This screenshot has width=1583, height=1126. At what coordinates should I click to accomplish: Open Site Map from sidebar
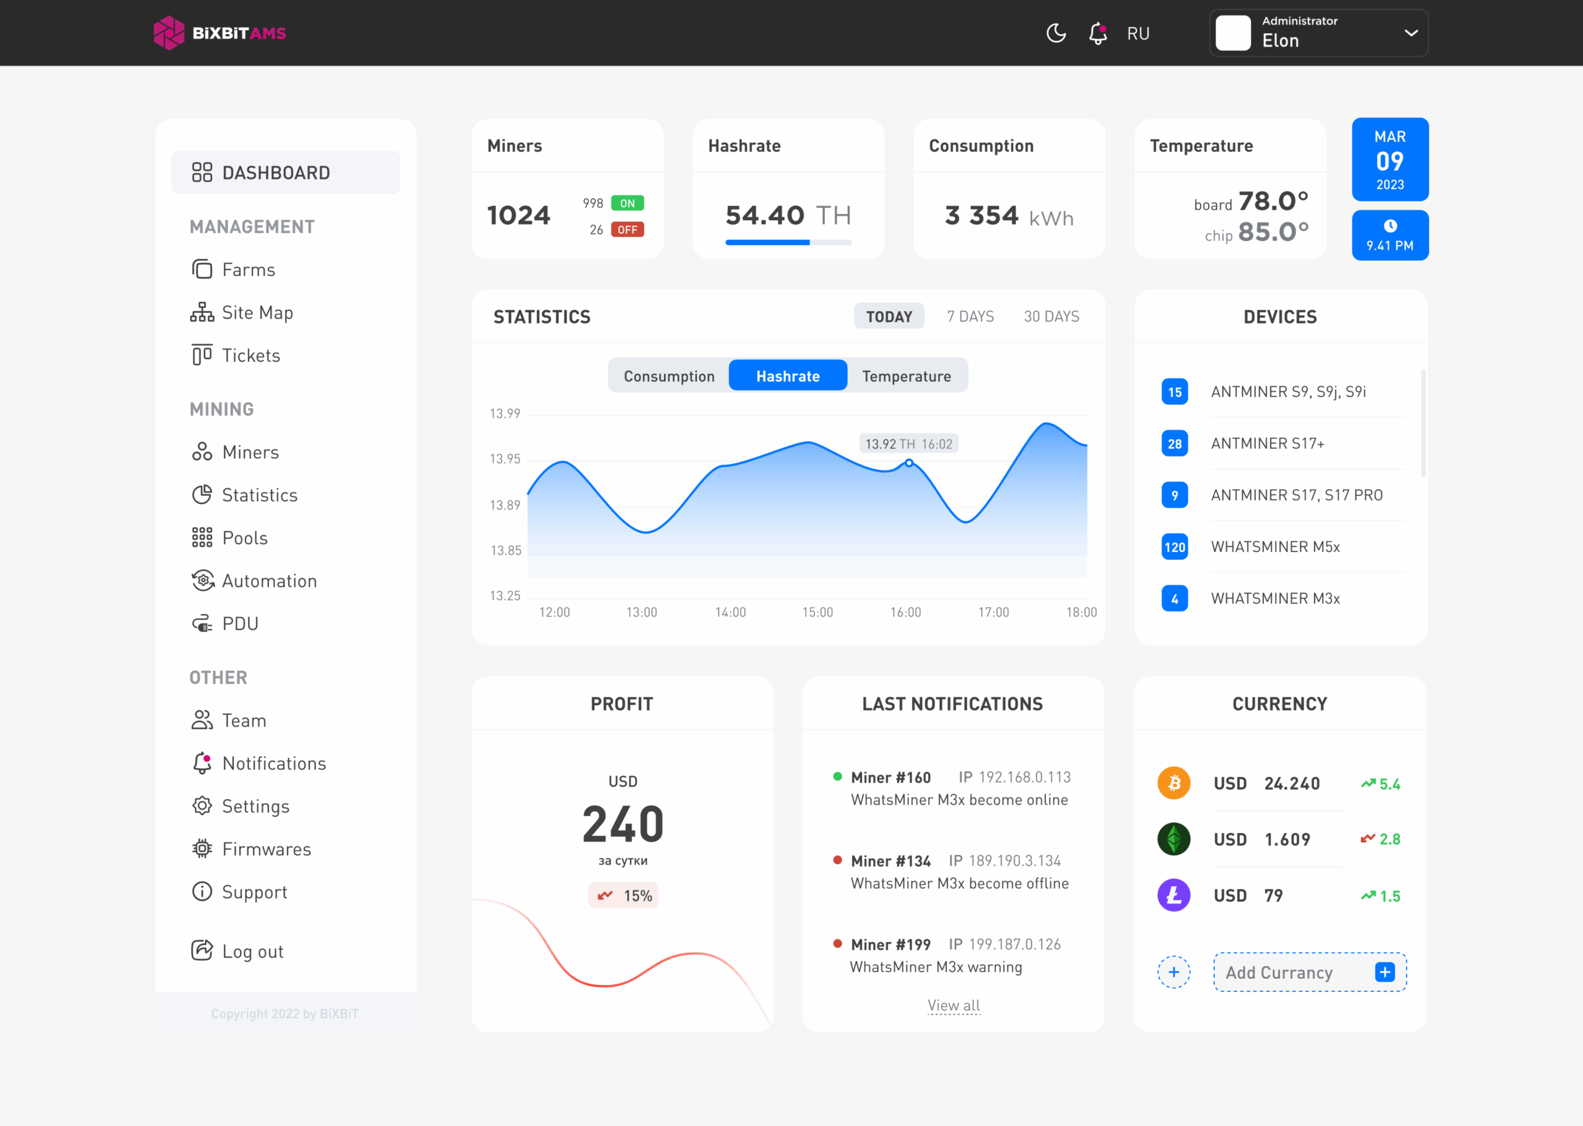257,313
